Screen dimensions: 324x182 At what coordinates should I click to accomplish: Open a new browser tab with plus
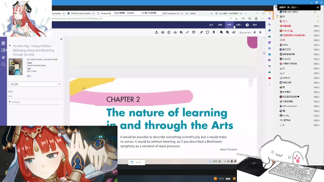[246, 13]
